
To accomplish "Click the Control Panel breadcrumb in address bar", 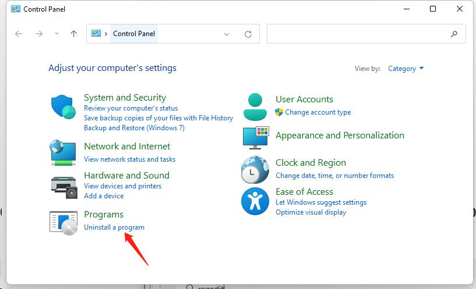I will (x=134, y=34).
